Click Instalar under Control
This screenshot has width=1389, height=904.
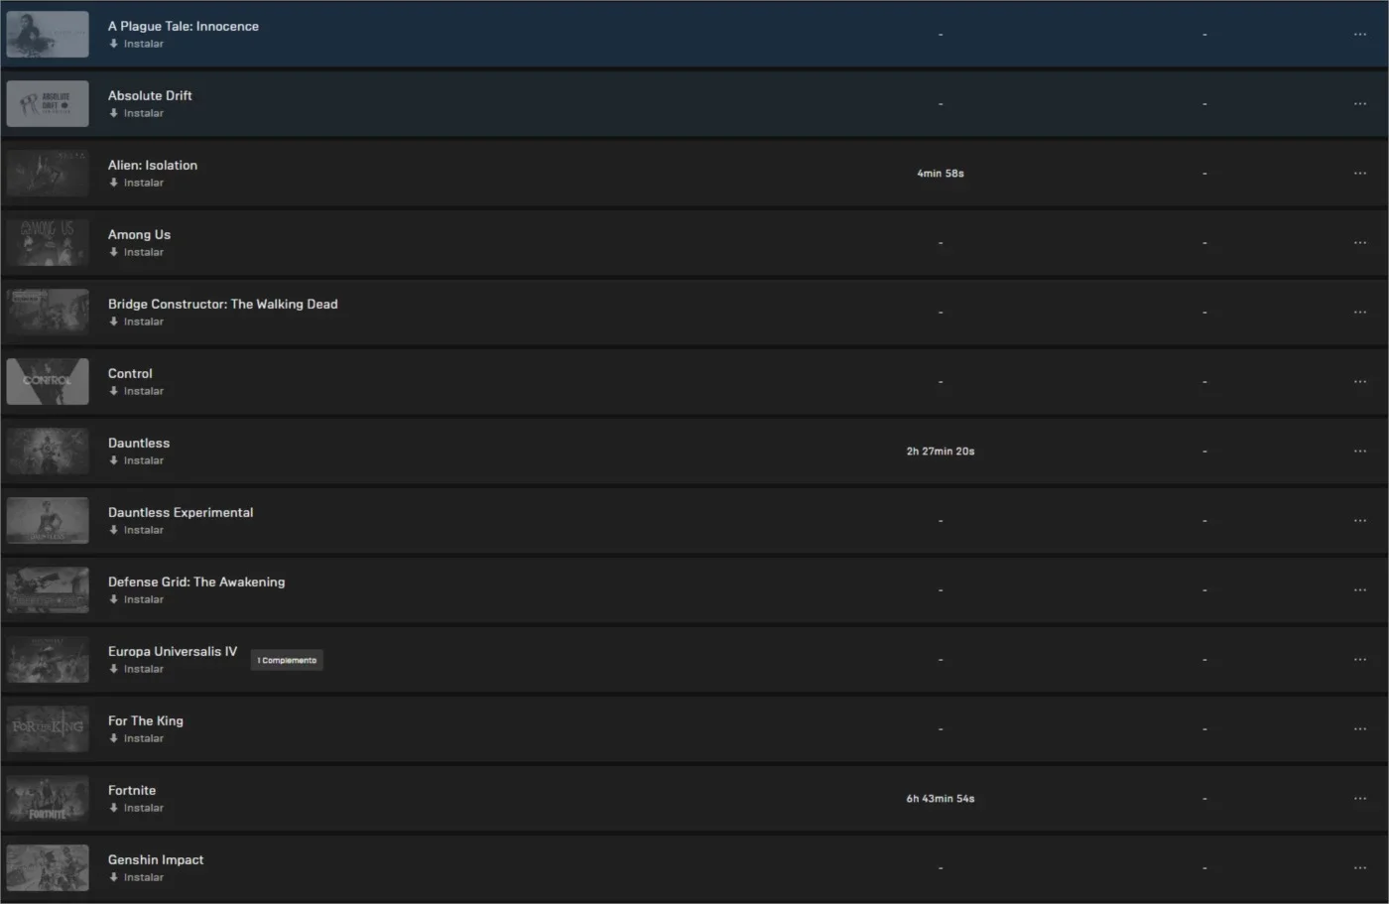[137, 391]
